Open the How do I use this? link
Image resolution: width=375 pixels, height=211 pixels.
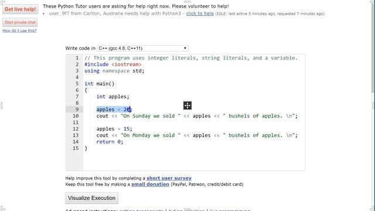click(x=19, y=30)
